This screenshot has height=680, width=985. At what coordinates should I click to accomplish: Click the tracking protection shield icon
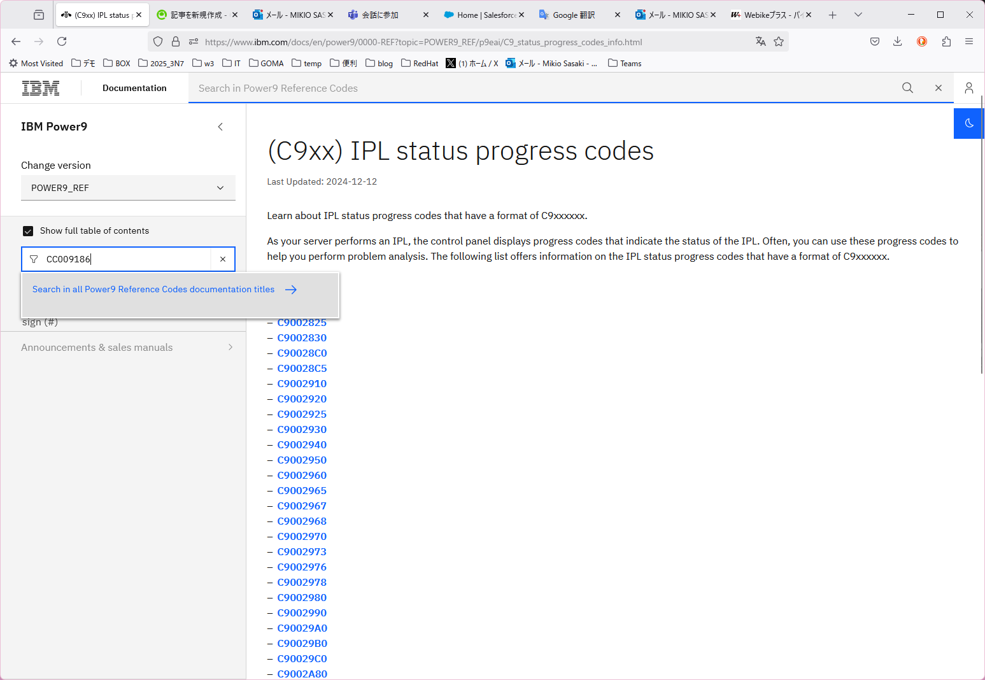[158, 41]
